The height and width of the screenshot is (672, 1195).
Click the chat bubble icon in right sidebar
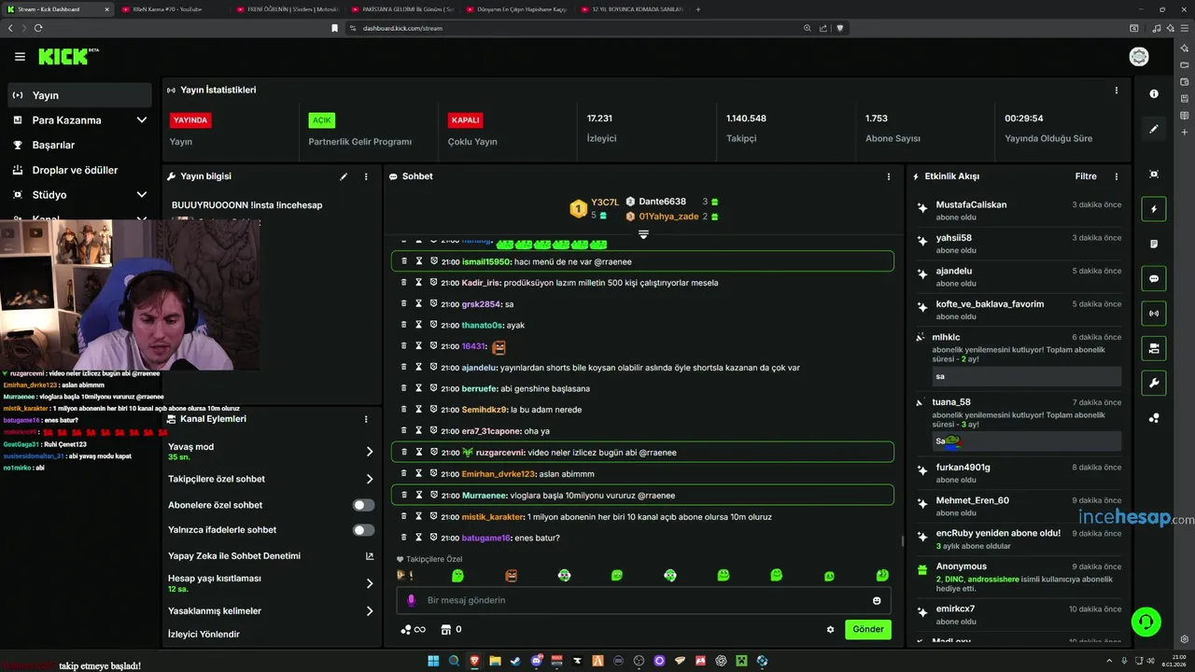tap(1154, 279)
